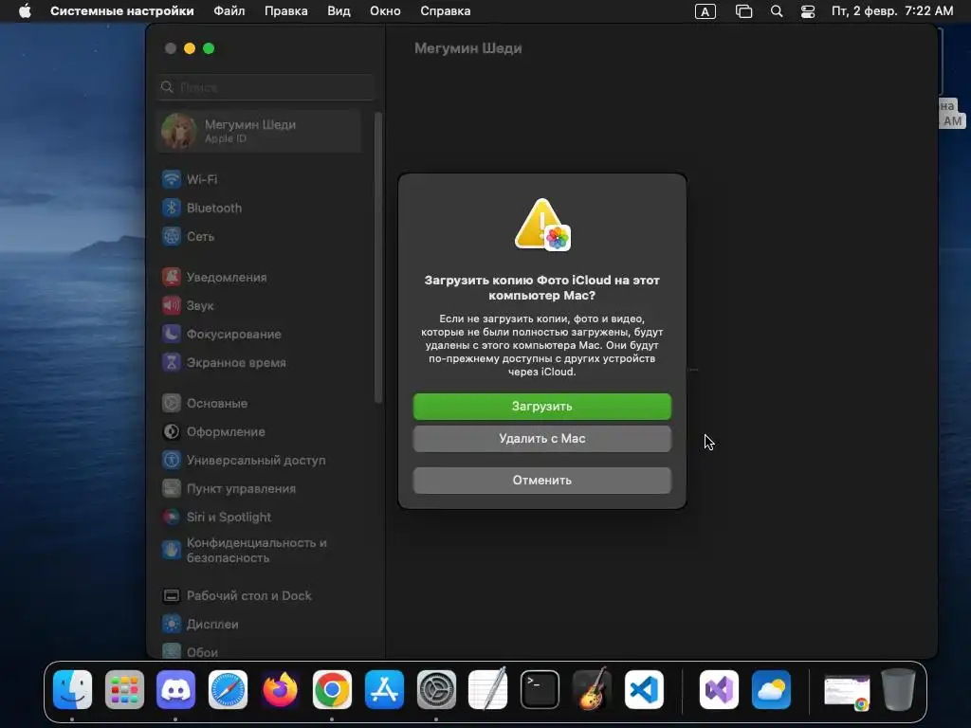Open the Справка menu
The width and height of the screenshot is (971, 728).
pos(446,11)
